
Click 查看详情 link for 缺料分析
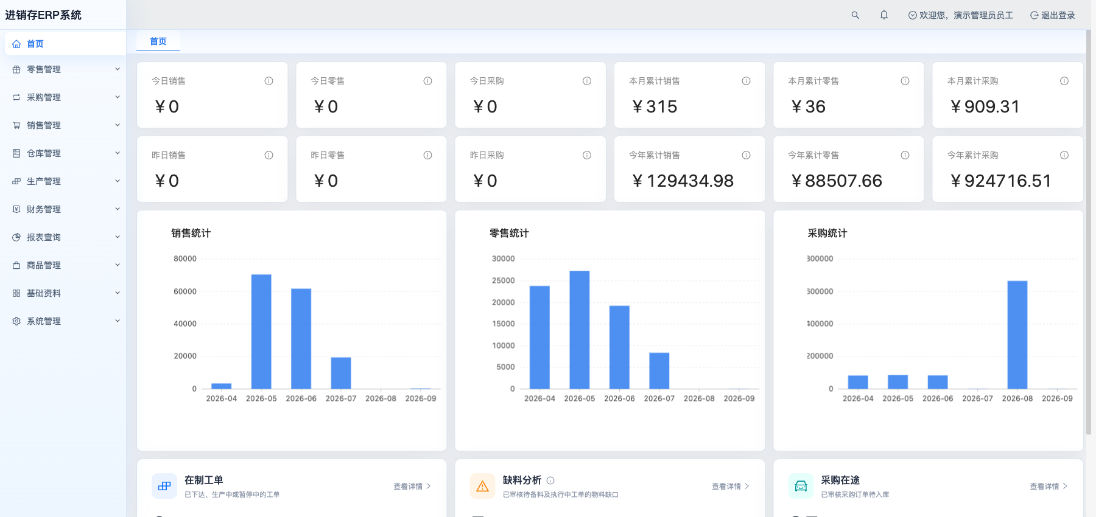[x=731, y=487]
